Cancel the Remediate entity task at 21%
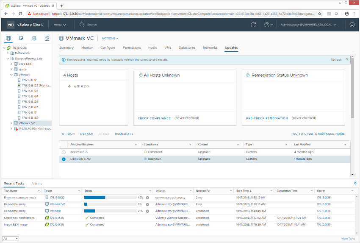The height and width of the screenshot is (243, 360). pos(147,211)
